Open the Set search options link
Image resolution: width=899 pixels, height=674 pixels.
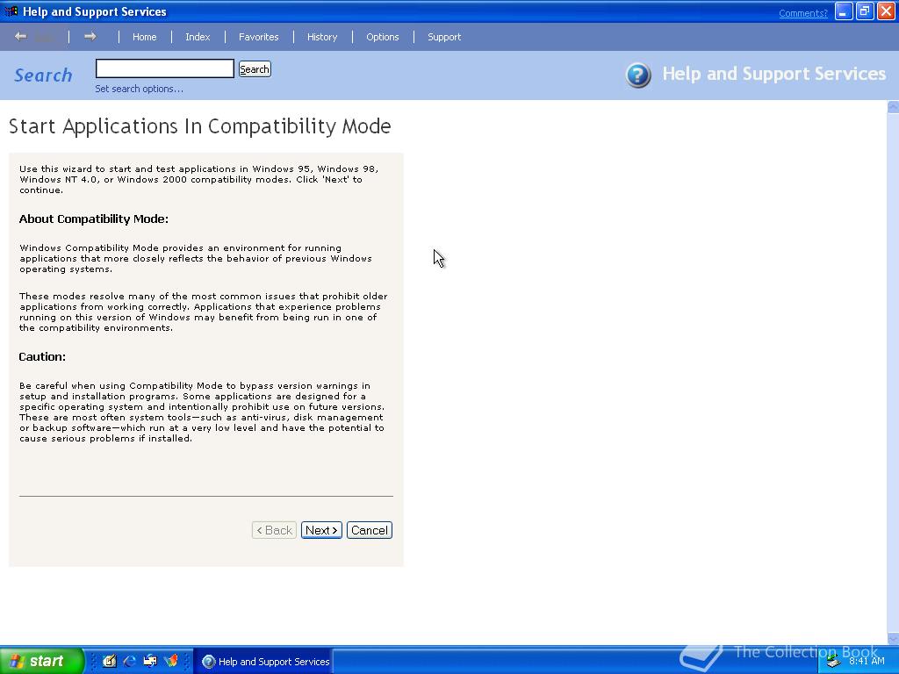(140, 89)
